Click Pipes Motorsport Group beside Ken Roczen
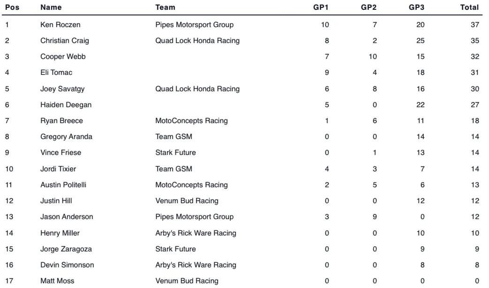 (x=194, y=25)
